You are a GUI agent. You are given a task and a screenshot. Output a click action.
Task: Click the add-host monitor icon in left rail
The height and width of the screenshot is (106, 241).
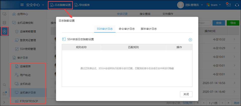(x=5, y=14)
